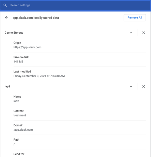Collapse the iap2 cookie details chevron
151x157 pixels.
pos(131,86)
